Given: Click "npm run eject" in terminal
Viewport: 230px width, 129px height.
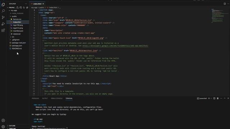Looking at the screenshot, I should point(40,105).
